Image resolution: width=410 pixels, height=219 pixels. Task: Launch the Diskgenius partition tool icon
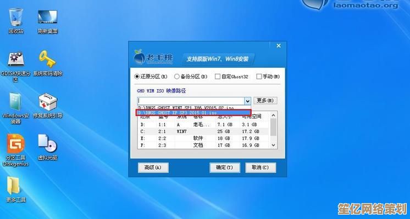pos(16,150)
